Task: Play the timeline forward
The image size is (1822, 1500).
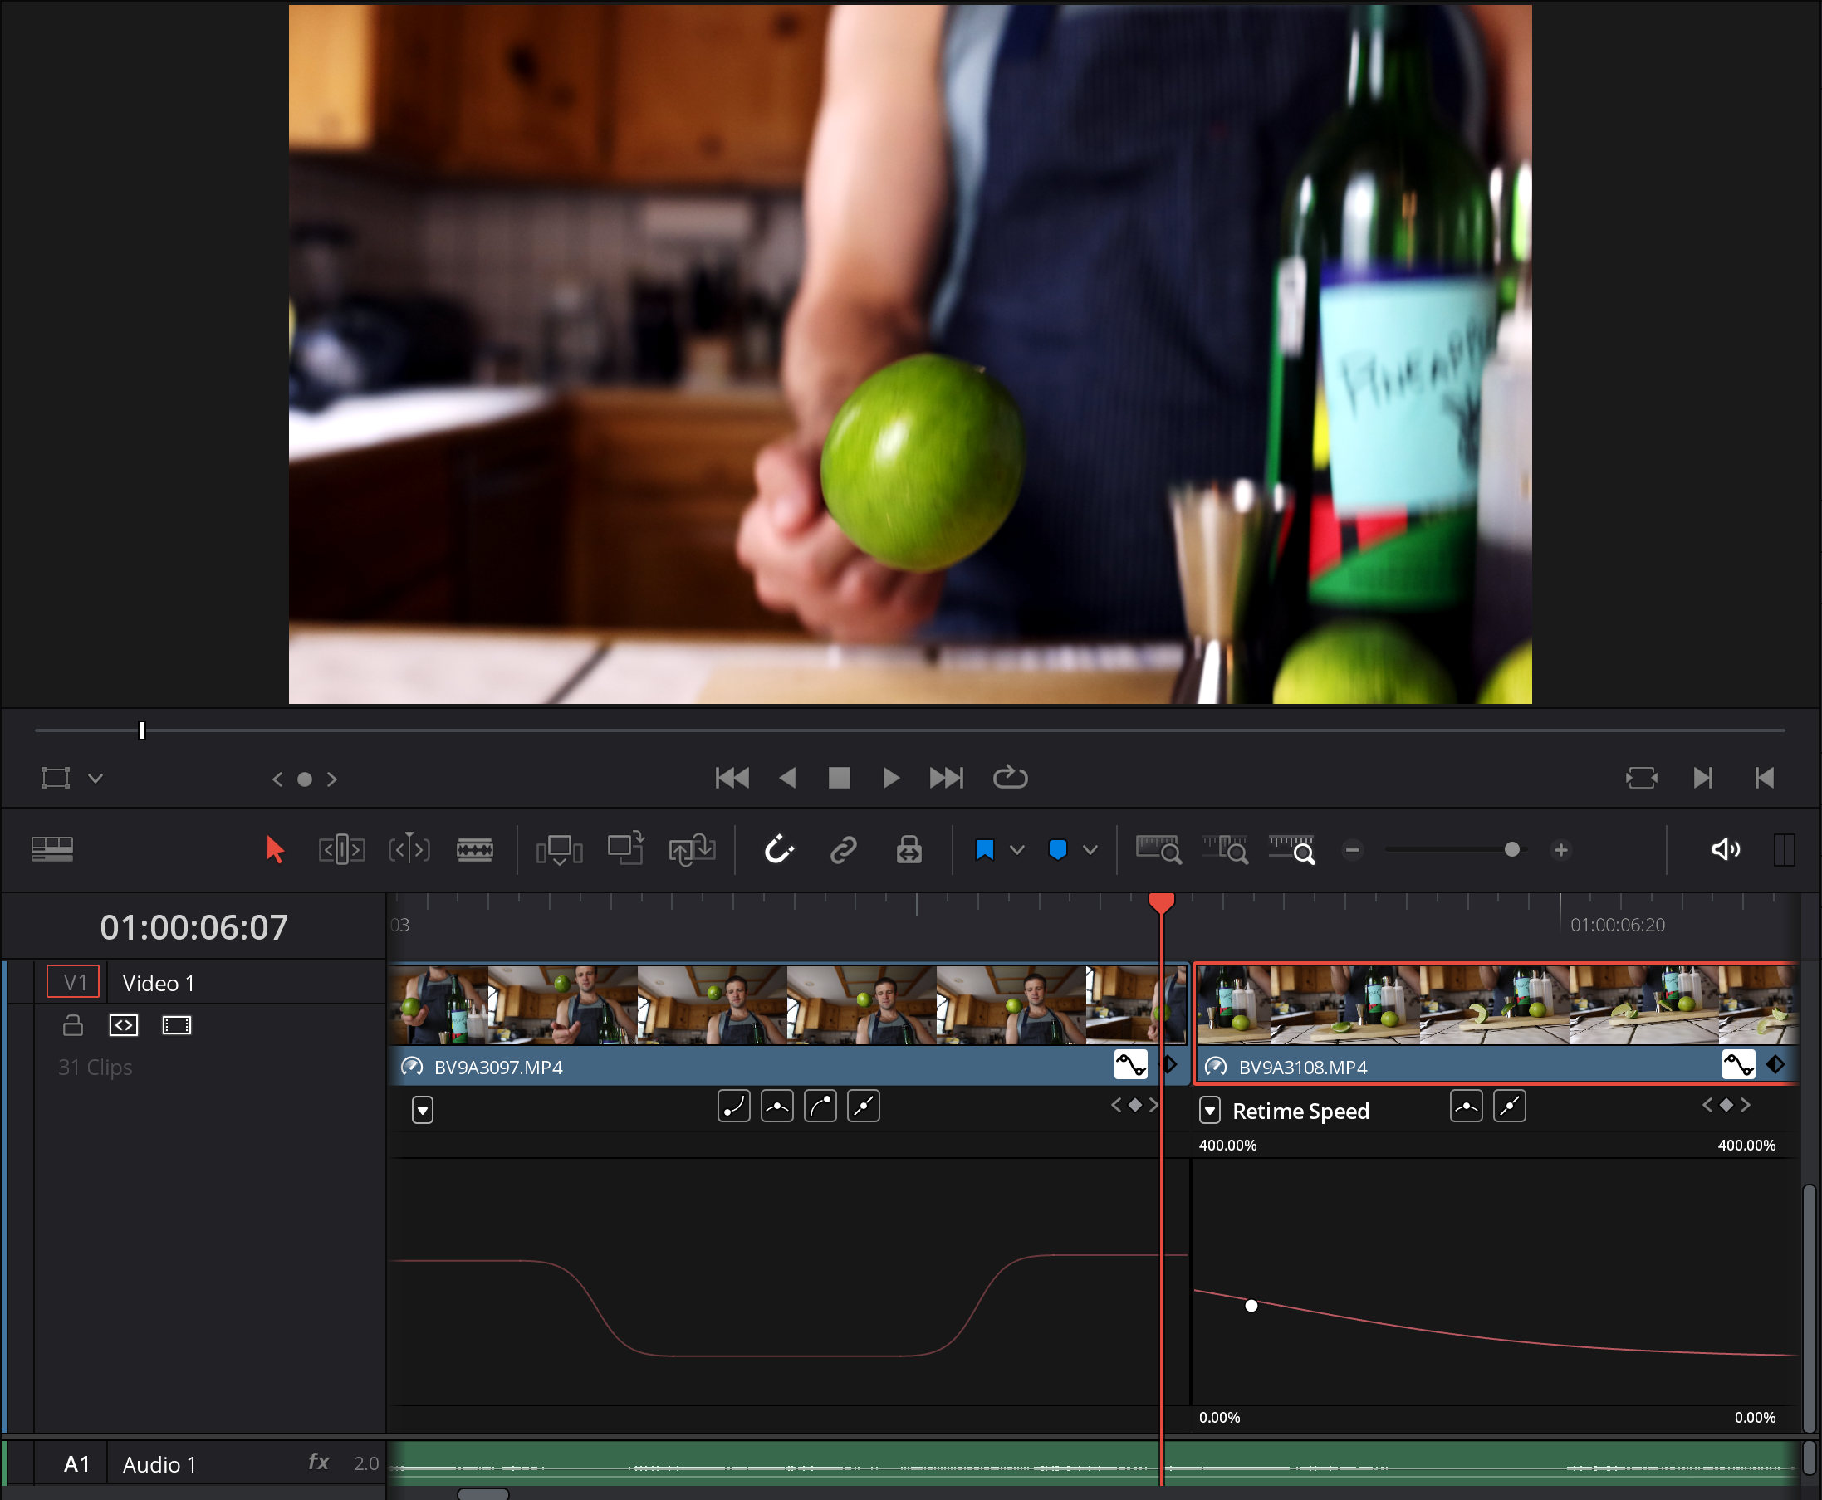Action: coord(891,779)
